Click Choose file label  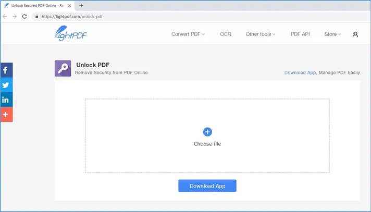tap(207, 144)
